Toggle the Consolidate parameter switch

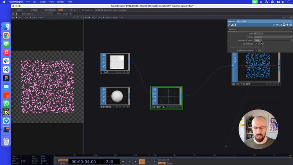click(x=256, y=44)
